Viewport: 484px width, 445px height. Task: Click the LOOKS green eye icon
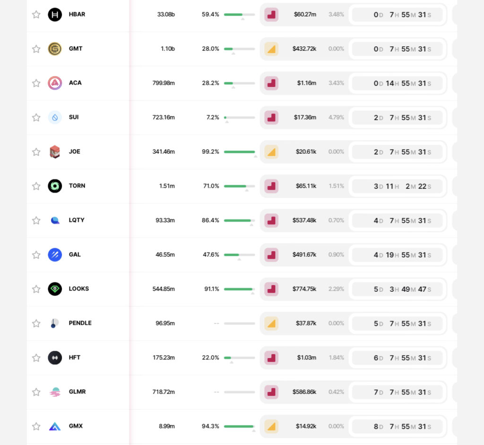click(x=55, y=289)
